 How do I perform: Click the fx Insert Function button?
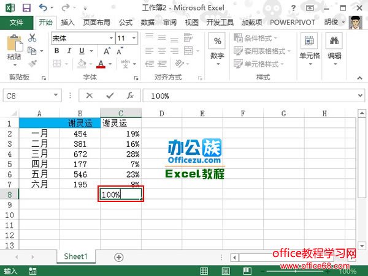[x=130, y=95]
